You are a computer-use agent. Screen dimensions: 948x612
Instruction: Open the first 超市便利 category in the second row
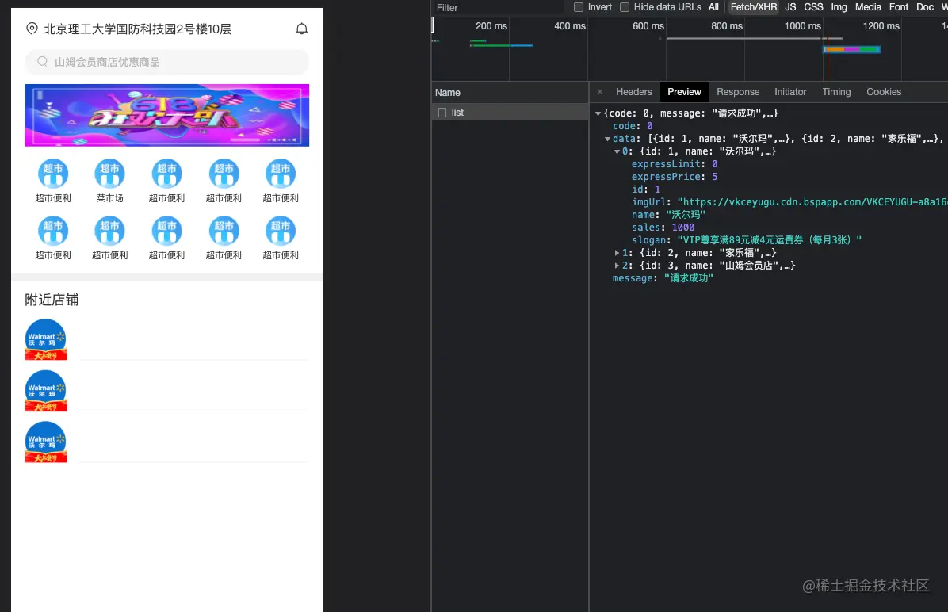click(53, 231)
